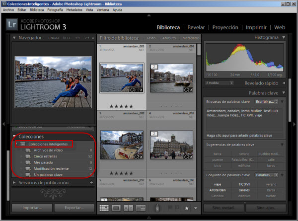Screen dimensions: 298x221
Task: Expand Revelado rápido panel arrow
Action: [x=284, y=83]
